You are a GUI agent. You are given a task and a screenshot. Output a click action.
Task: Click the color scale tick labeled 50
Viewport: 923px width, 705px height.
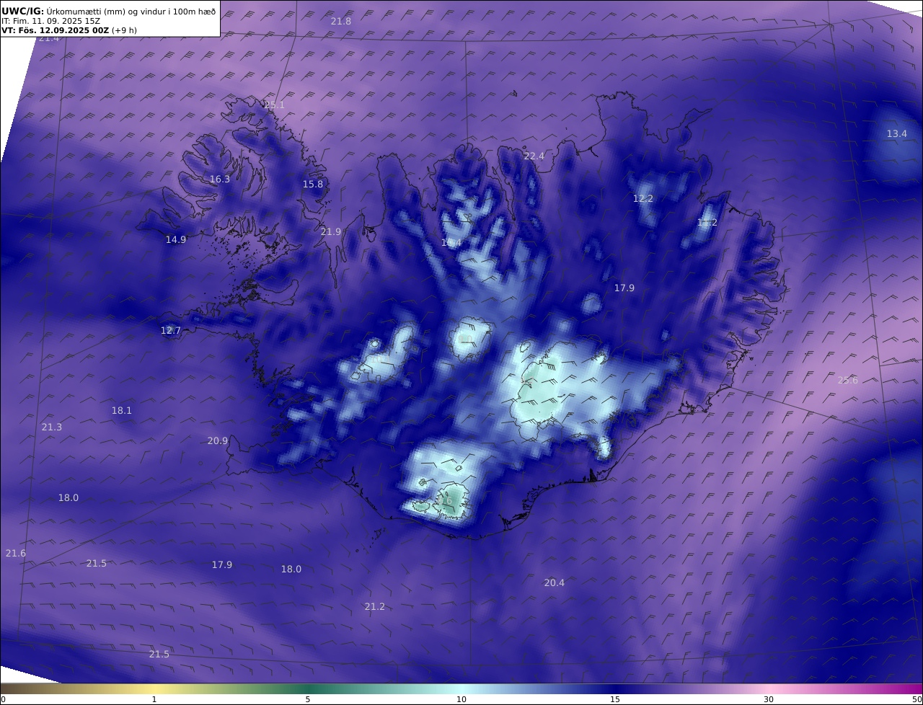[x=917, y=699]
